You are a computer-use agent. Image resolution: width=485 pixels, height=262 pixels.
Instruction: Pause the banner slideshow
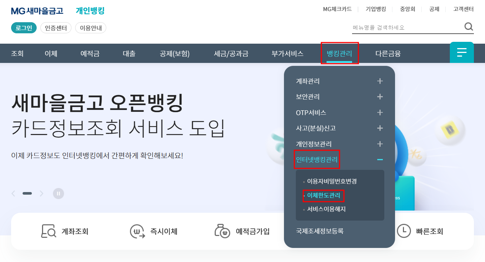pos(58,193)
